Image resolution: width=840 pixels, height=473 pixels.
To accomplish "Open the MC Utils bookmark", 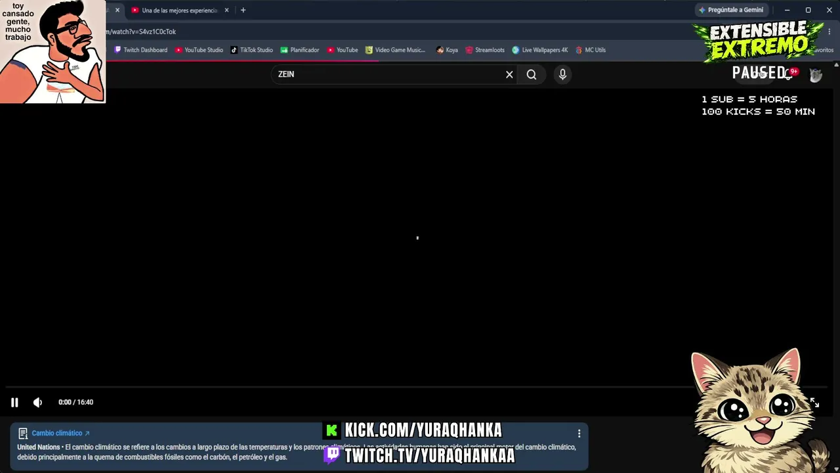I will [591, 50].
